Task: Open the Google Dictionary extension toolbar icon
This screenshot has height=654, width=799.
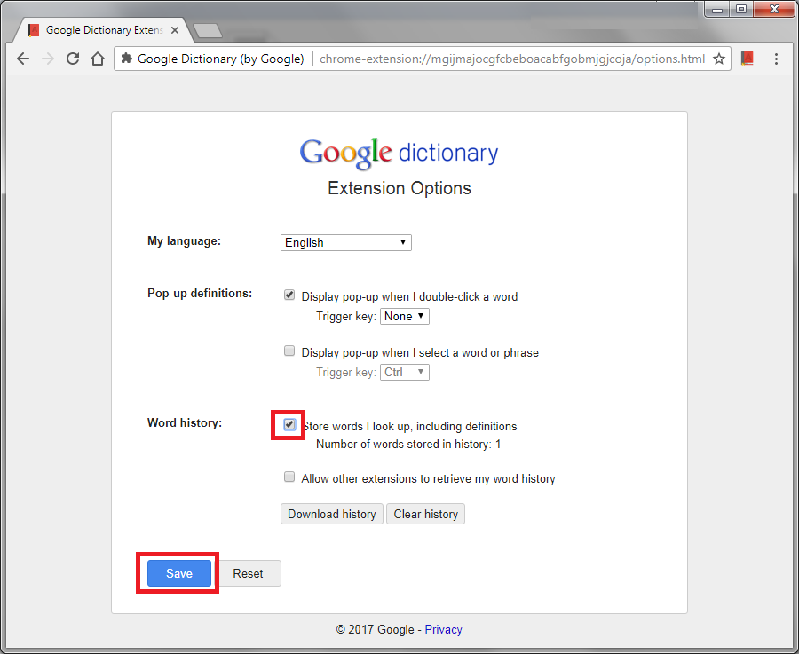Action: click(x=747, y=59)
